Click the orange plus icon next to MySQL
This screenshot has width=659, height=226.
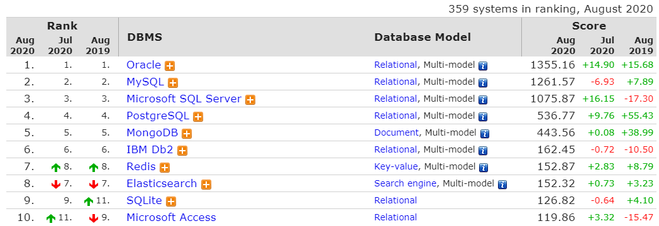click(173, 83)
